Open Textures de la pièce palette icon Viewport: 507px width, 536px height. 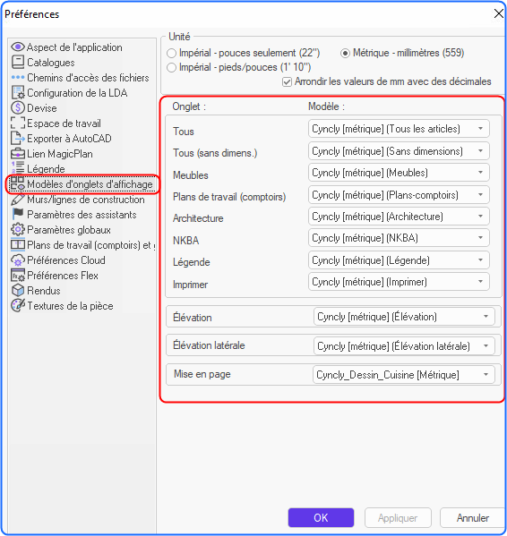18,305
